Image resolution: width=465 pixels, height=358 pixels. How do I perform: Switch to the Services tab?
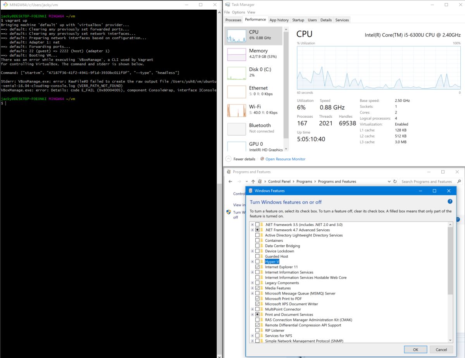342,20
